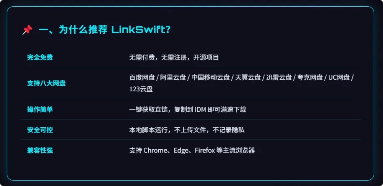Click the 完全免费 row label
This screenshot has height=186, width=383.
click(40, 58)
